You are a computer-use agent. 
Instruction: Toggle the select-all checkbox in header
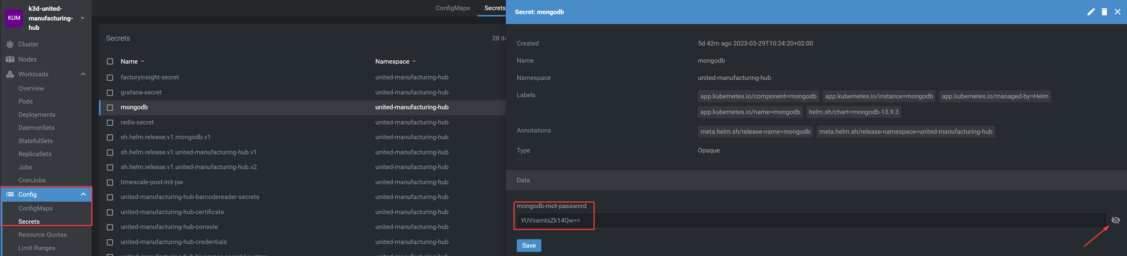tap(110, 62)
